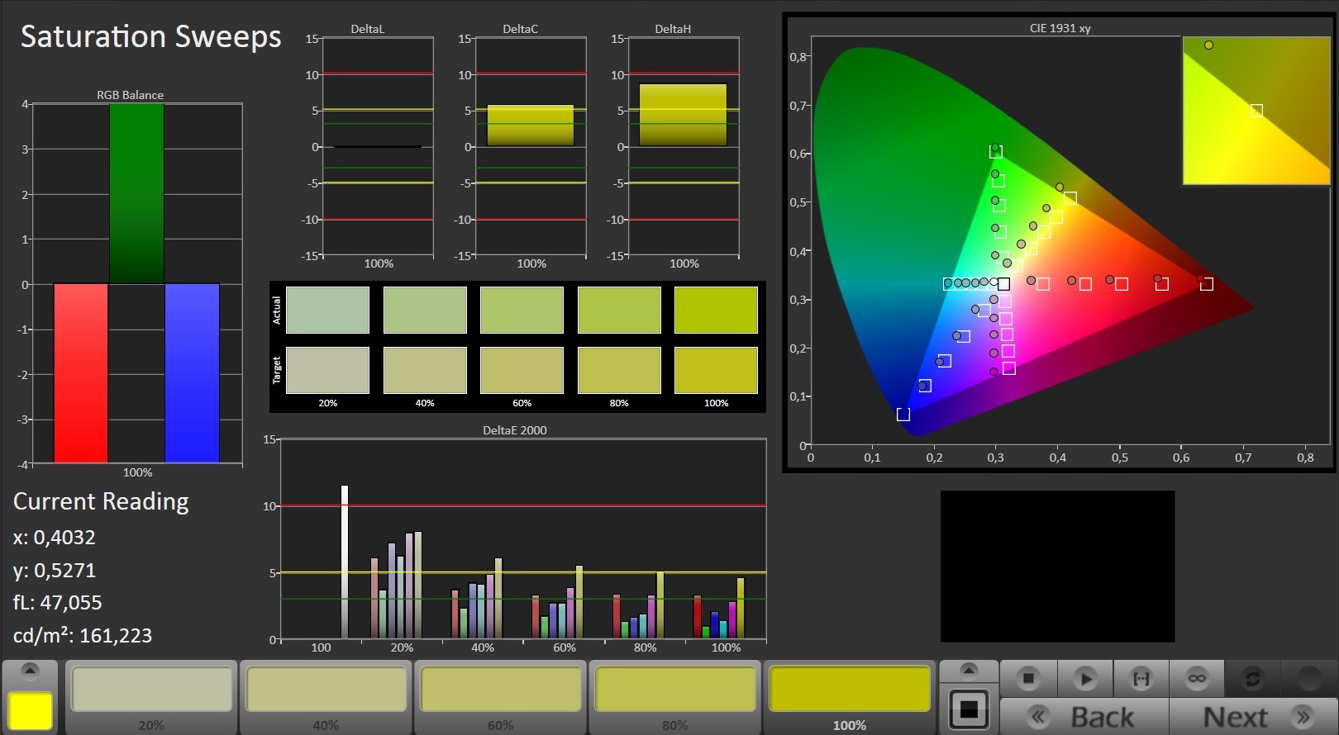Click the yellow DeltaC bar
Image resolution: width=1339 pixels, height=735 pixels.
[x=531, y=126]
